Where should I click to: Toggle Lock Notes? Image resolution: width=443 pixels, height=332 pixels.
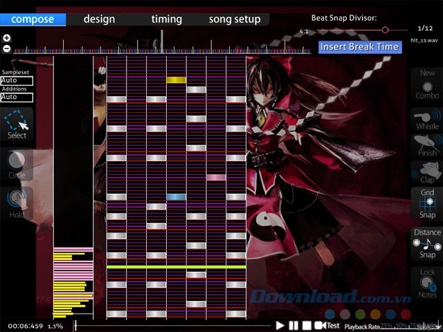coord(427,283)
